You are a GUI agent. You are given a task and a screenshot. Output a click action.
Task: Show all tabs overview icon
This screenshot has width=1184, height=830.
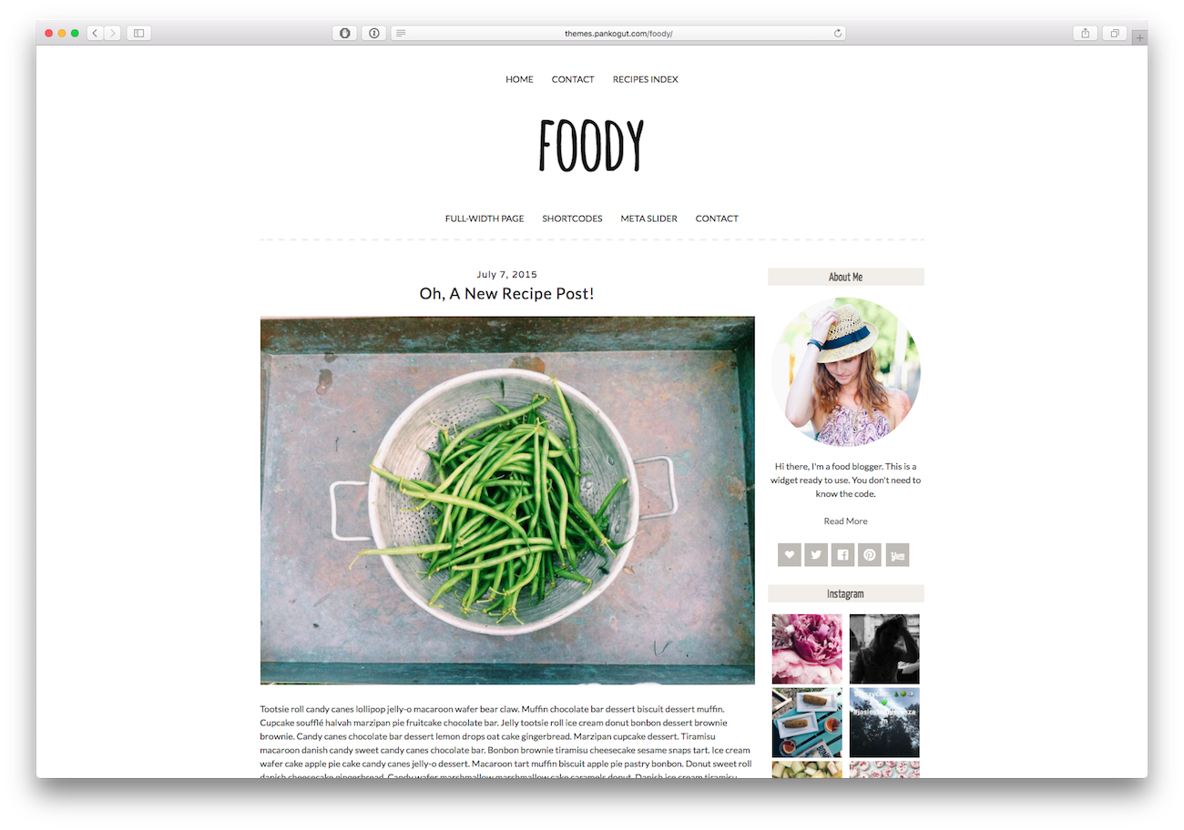(1114, 34)
